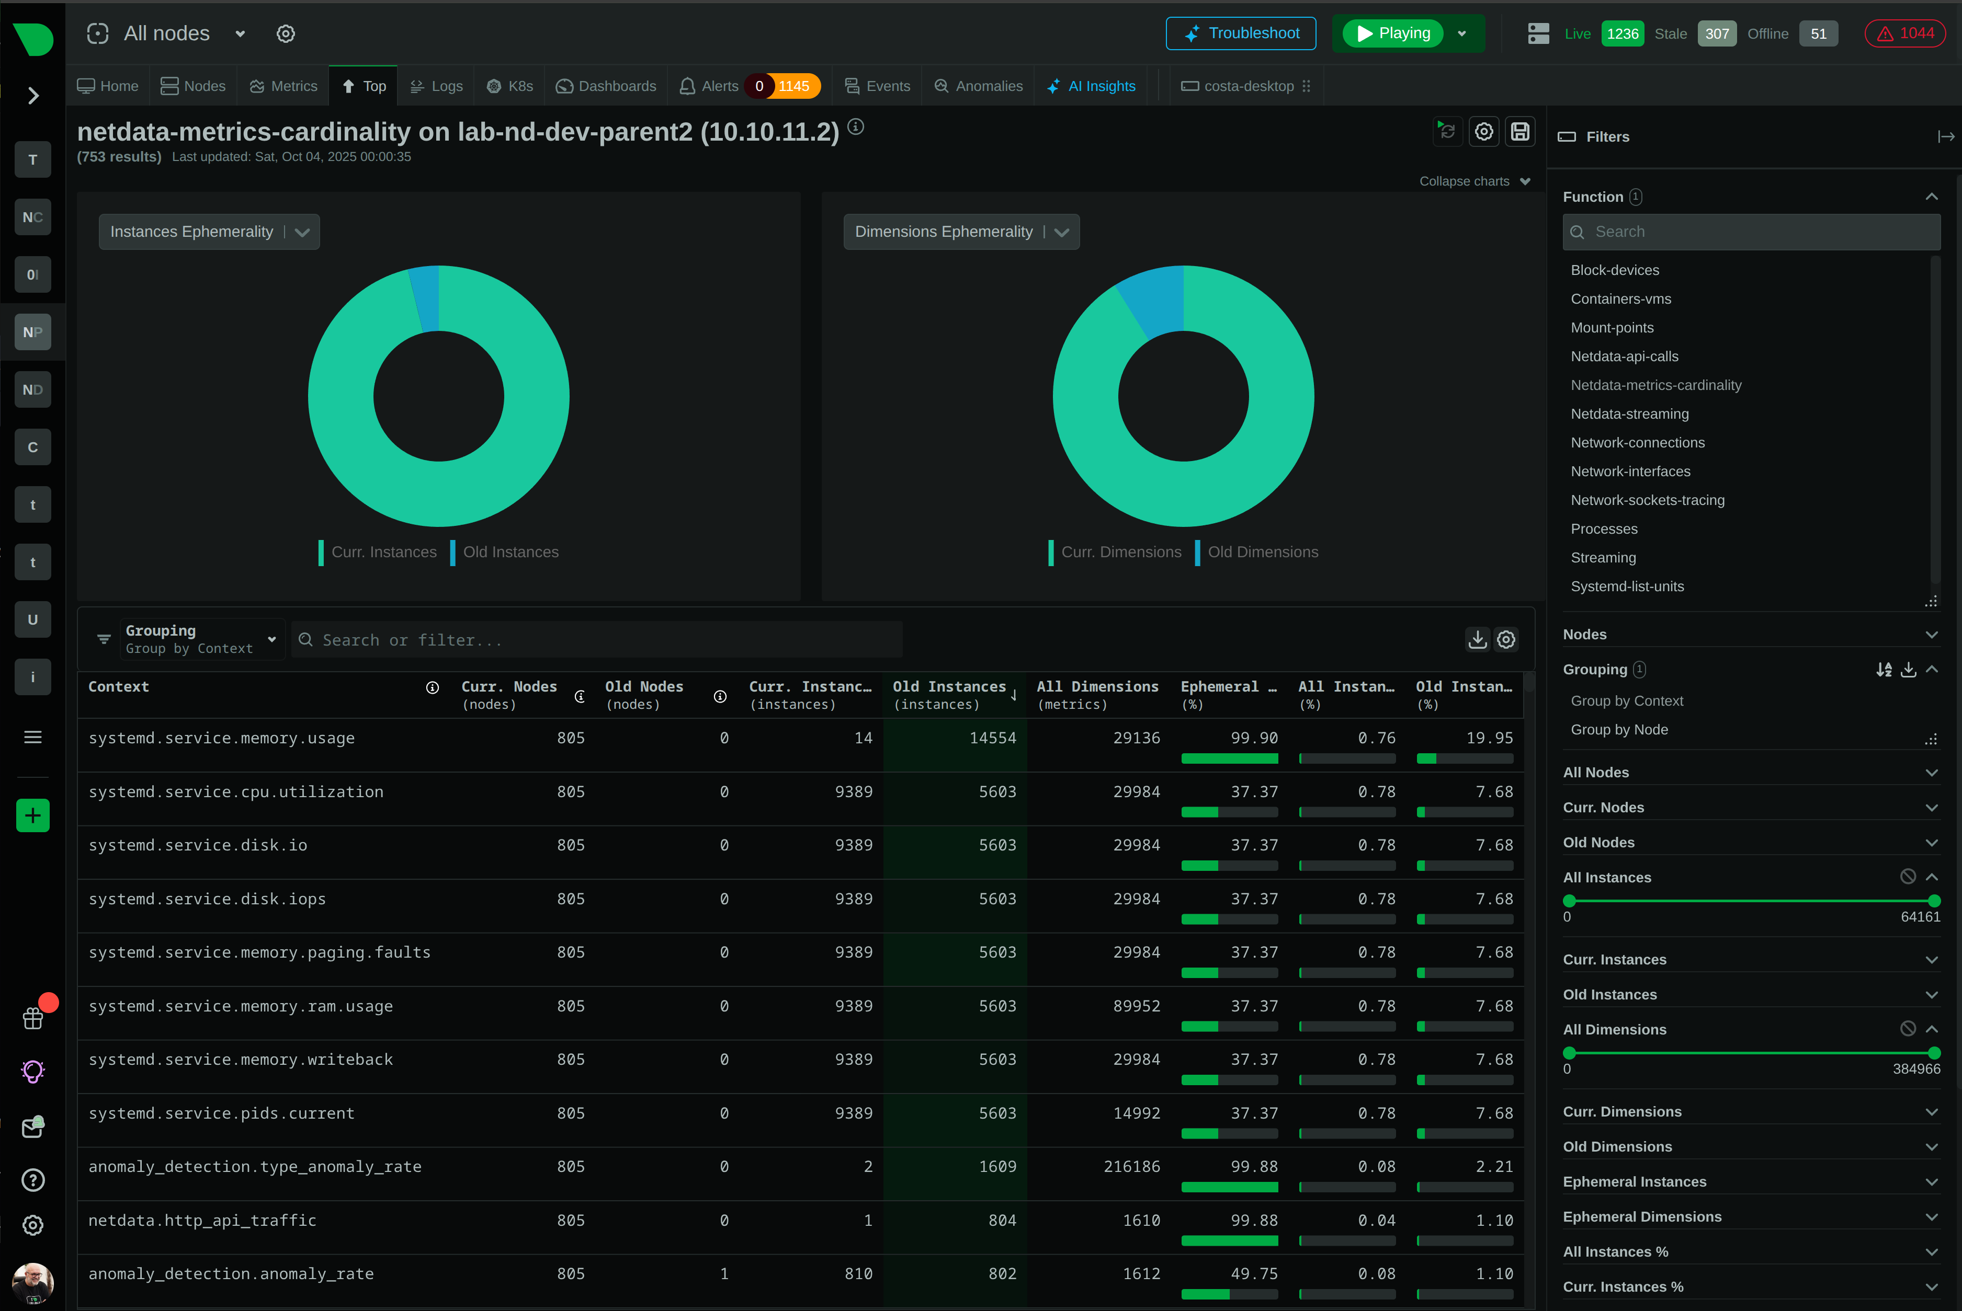The height and width of the screenshot is (1311, 1962).
Task: Disable the All Dimensions filter via ban icon
Action: [x=1908, y=1028]
